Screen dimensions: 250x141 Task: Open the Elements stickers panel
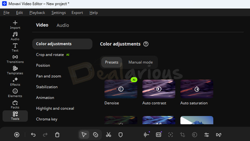click(x=15, y=93)
